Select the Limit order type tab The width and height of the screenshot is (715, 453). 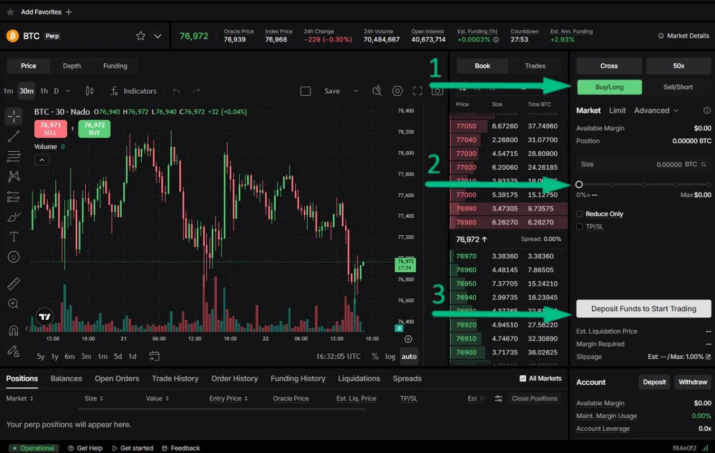617,110
